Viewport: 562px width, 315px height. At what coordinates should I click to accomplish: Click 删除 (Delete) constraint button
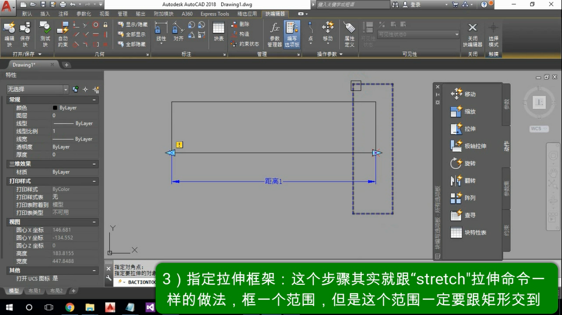240,24
